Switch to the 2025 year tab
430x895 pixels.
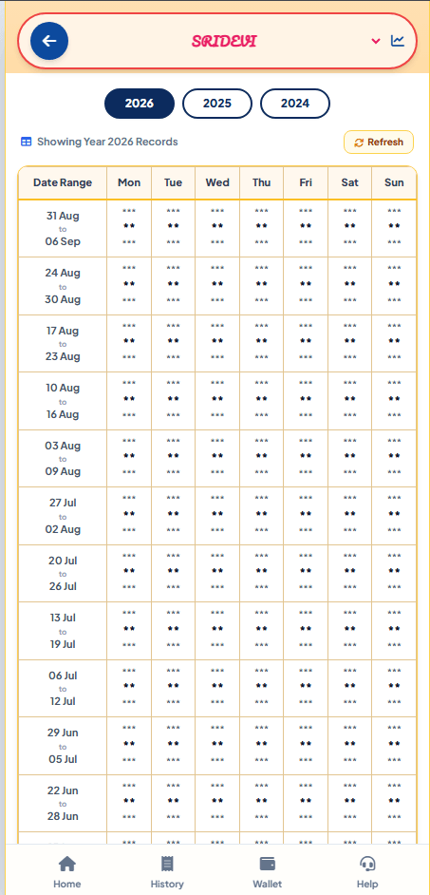217,104
